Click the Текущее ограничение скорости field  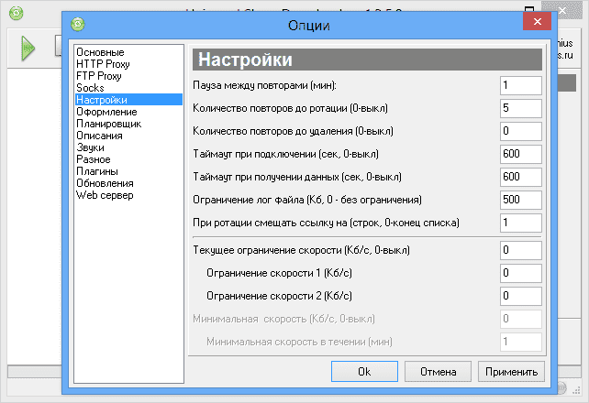[x=521, y=250]
